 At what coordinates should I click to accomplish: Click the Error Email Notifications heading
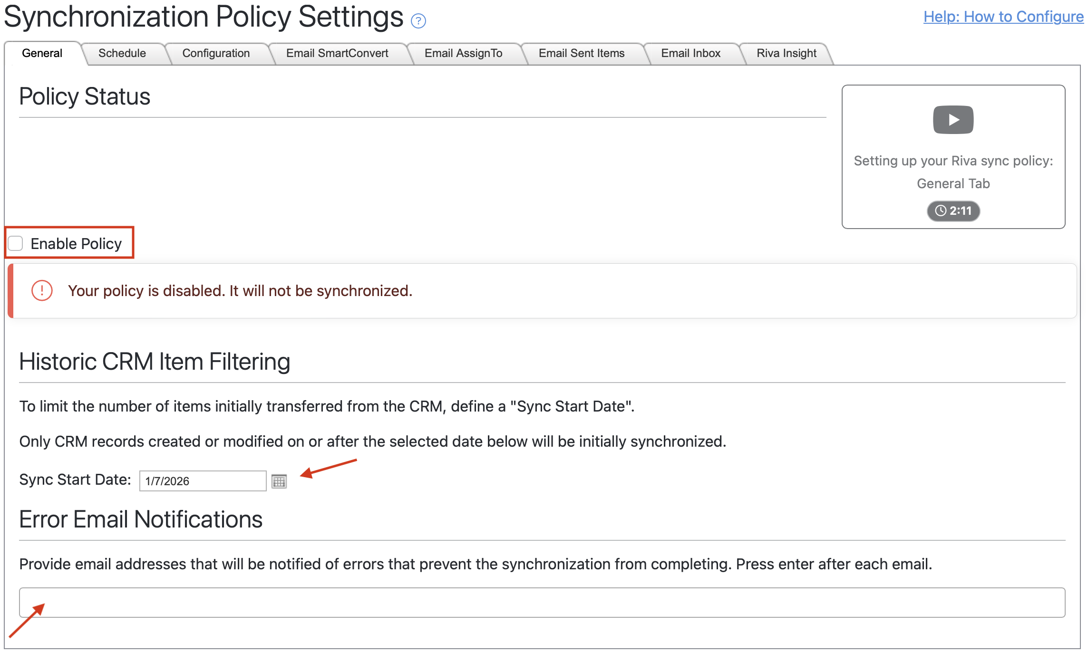[141, 519]
